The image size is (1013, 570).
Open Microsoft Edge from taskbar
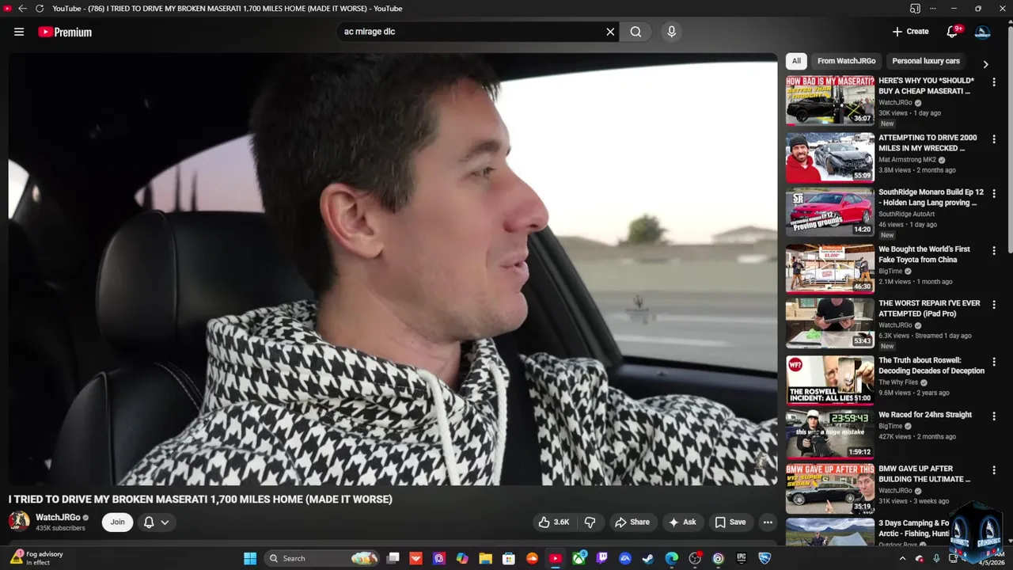tap(672, 558)
